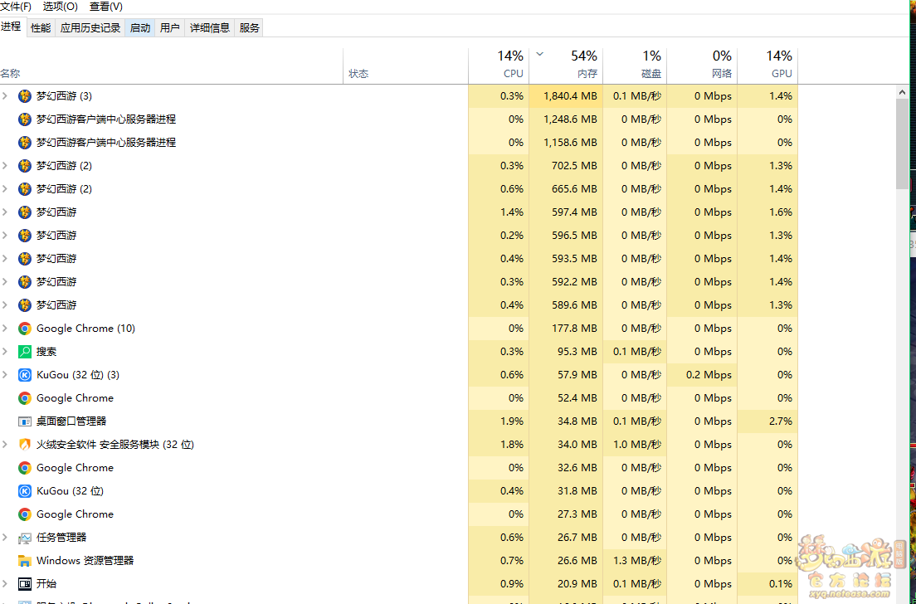Click icon of 梦幻西游 process using 596.5 MB
Screen dimensions: 916x604
pos(25,236)
